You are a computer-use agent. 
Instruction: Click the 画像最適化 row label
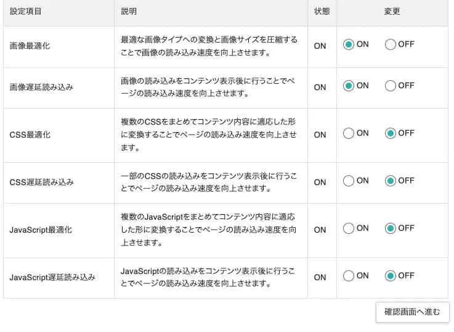pos(30,46)
